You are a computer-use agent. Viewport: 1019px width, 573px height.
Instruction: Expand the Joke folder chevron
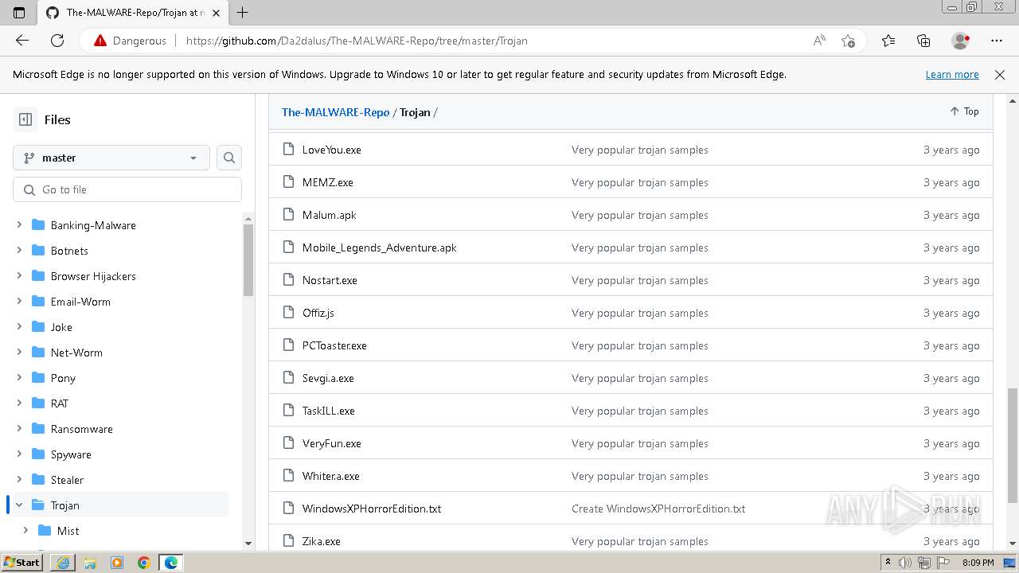tap(19, 327)
